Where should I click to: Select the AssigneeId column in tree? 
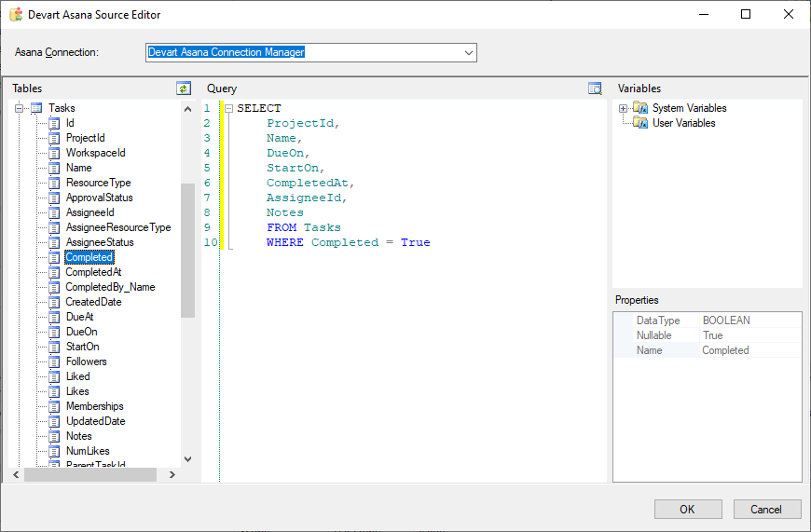[x=89, y=212]
